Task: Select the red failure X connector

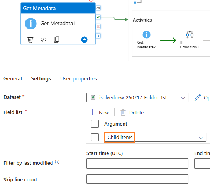Action: point(98,27)
